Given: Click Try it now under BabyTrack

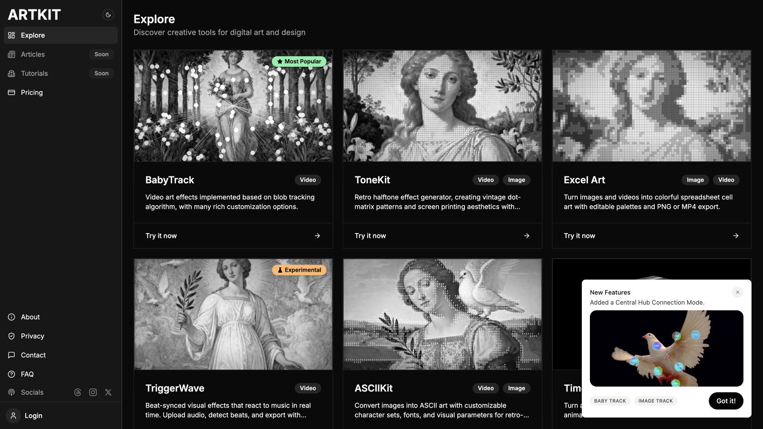Looking at the screenshot, I should (x=161, y=236).
